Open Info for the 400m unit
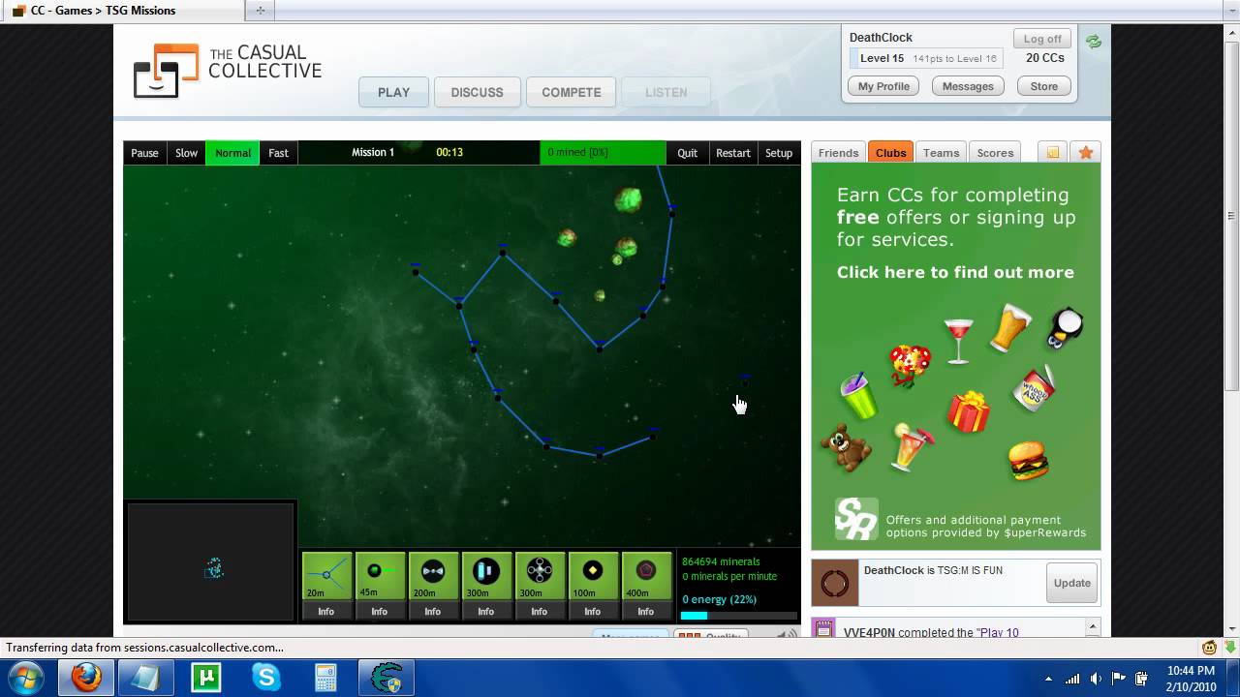The width and height of the screenshot is (1240, 697). pyautogui.click(x=646, y=611)
